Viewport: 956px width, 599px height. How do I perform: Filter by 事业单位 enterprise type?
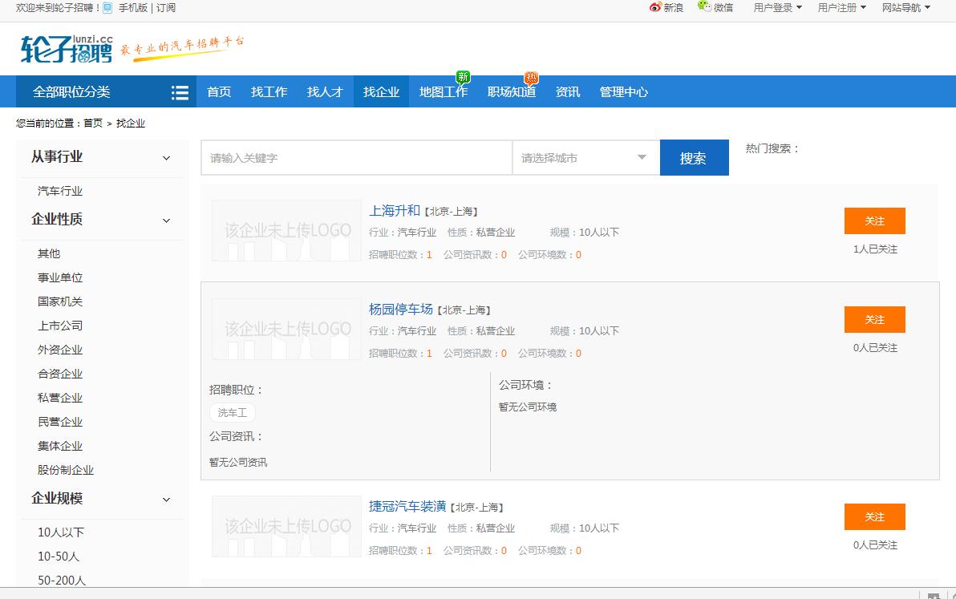point(59,278)
